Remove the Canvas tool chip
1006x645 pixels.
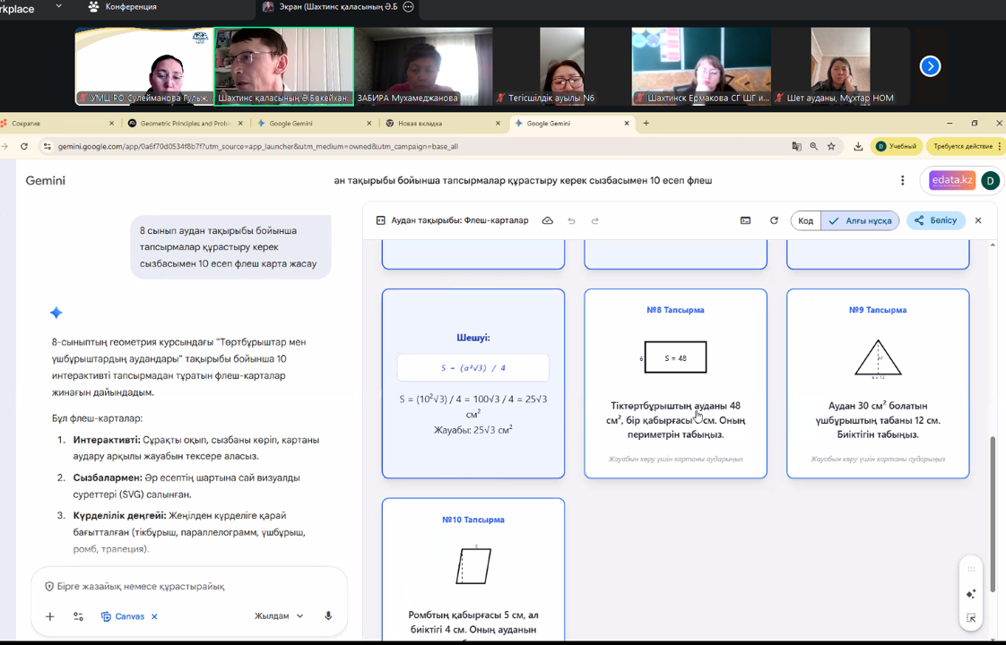click(154, 616)
